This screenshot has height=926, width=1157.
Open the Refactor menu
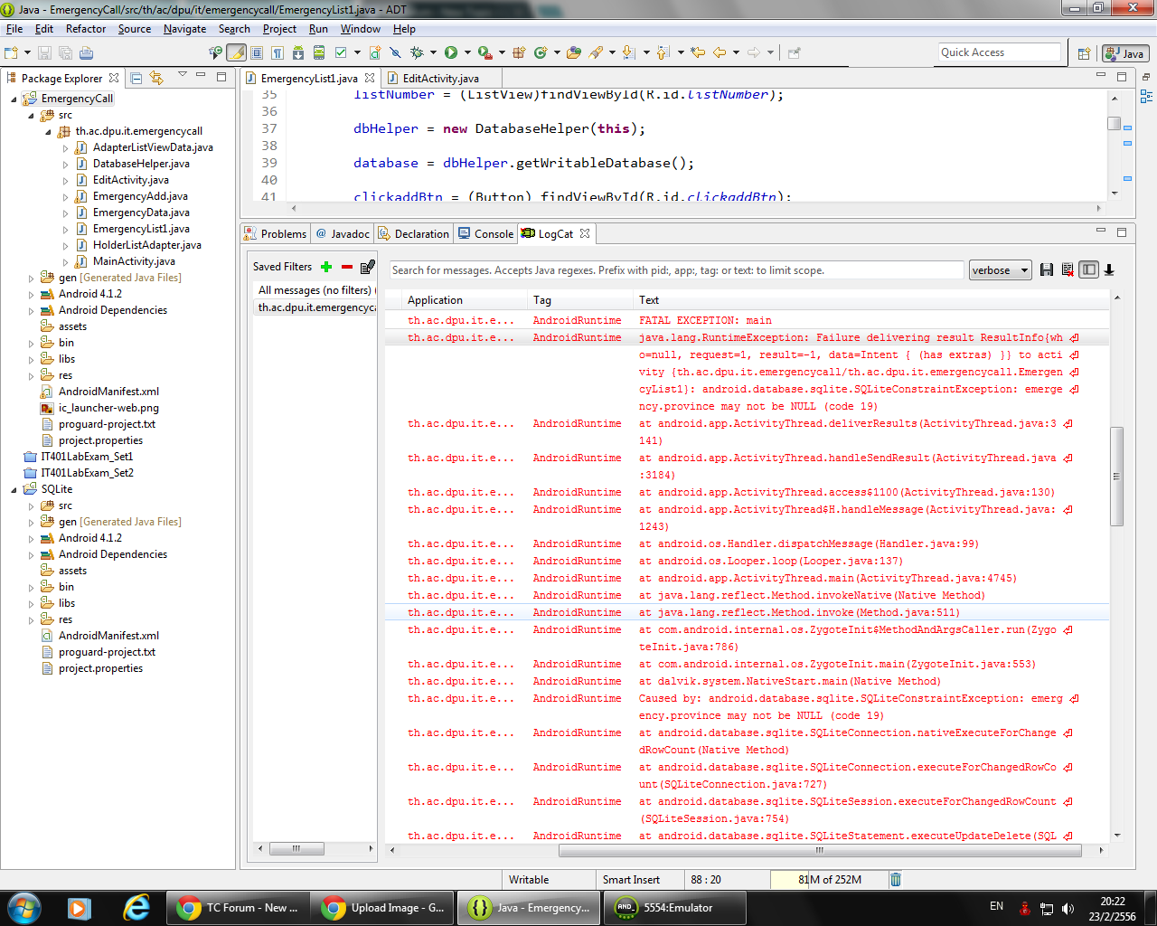[86, 29]
